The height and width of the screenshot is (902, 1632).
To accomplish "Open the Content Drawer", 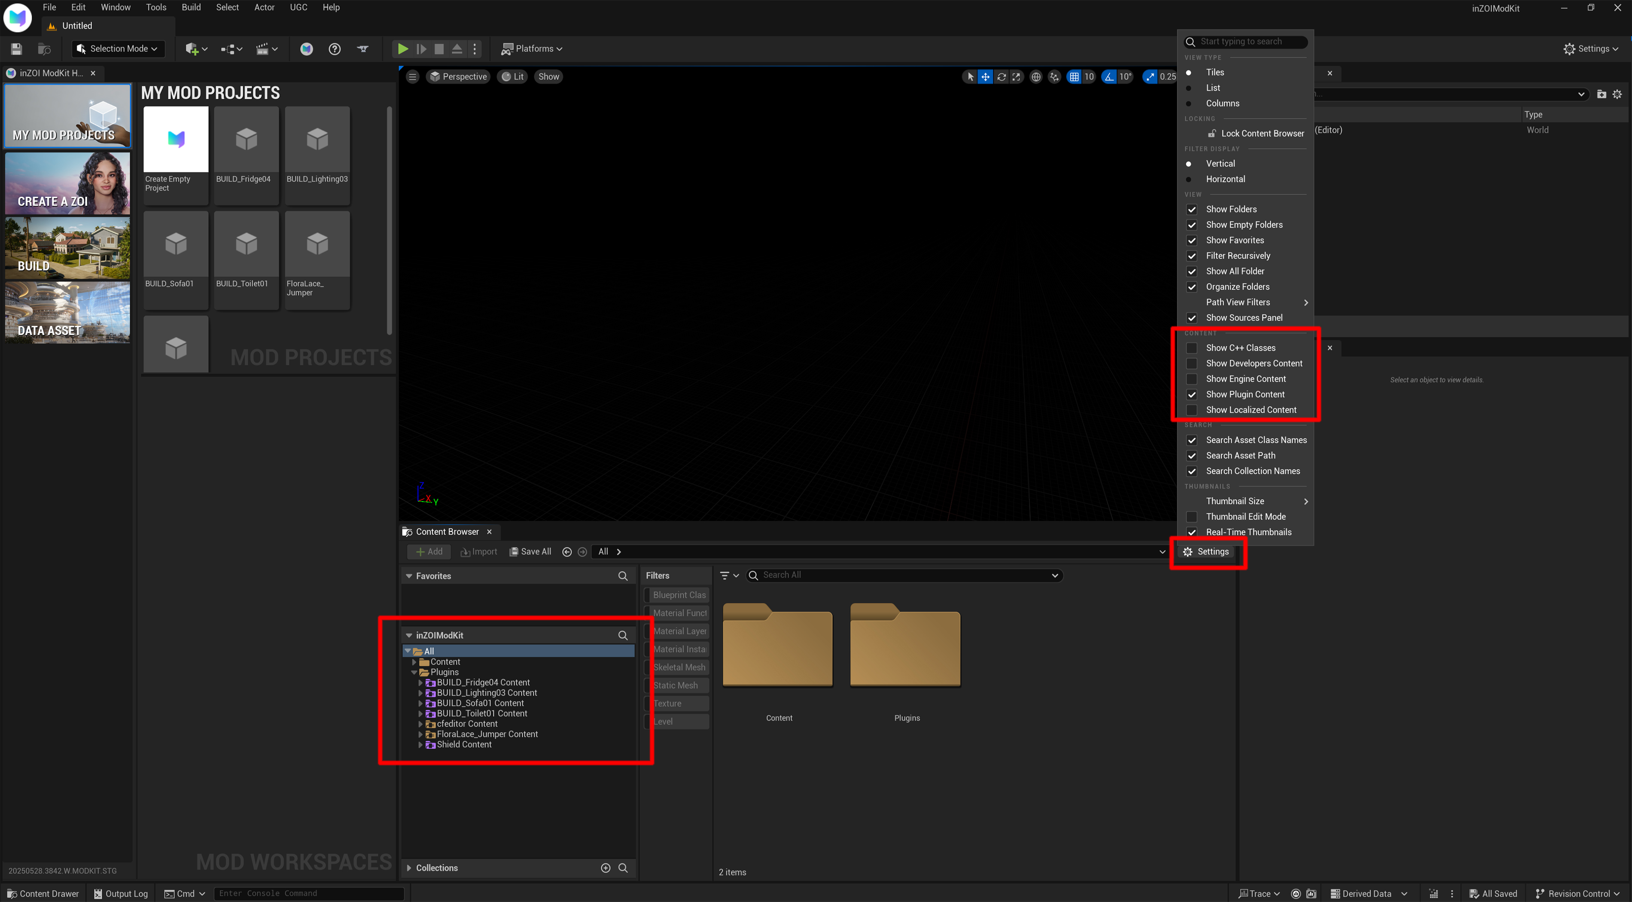I will [x=43, y=893].
